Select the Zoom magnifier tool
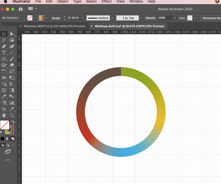The width and height of the screenshot is (221, 184). click(12, 115)
